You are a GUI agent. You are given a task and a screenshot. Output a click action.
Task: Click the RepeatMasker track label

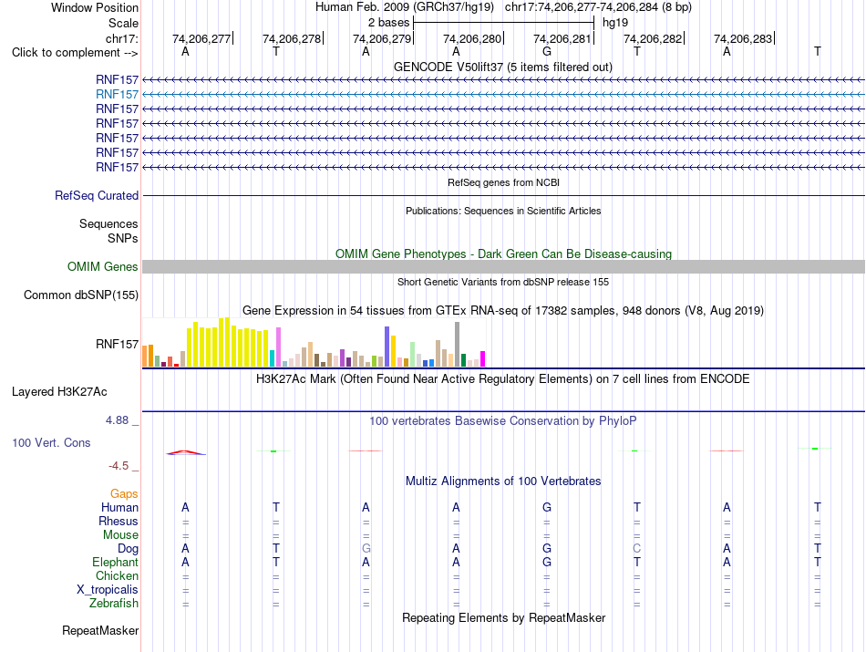pyautogui.click(x=100, y=630)
